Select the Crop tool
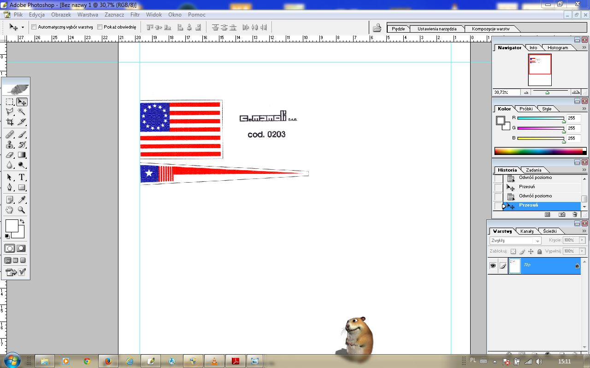Image resolution: width=590 pixels, height=368 pixels. (x=10, y=122)
